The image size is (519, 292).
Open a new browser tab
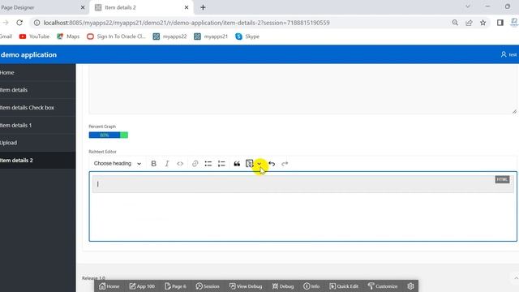click(203, 7)
